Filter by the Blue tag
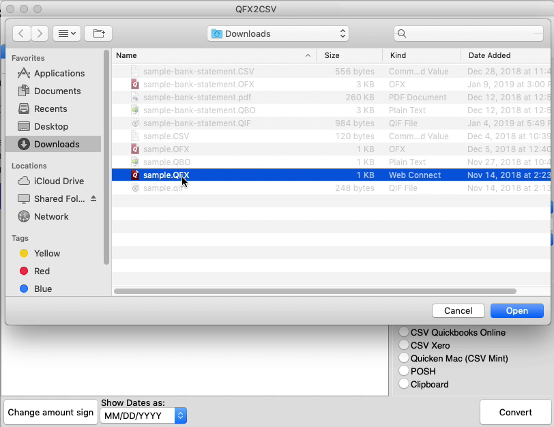The height and width of the screenshot is (427, 554). 43,289
